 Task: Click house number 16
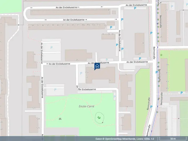(x=110, y=80)
